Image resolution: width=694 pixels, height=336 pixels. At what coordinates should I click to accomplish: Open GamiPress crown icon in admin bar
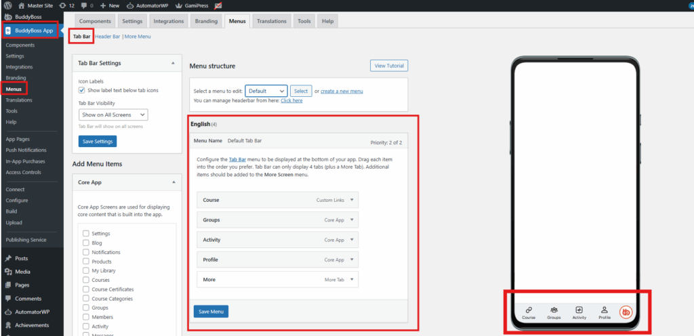[179, 5]
